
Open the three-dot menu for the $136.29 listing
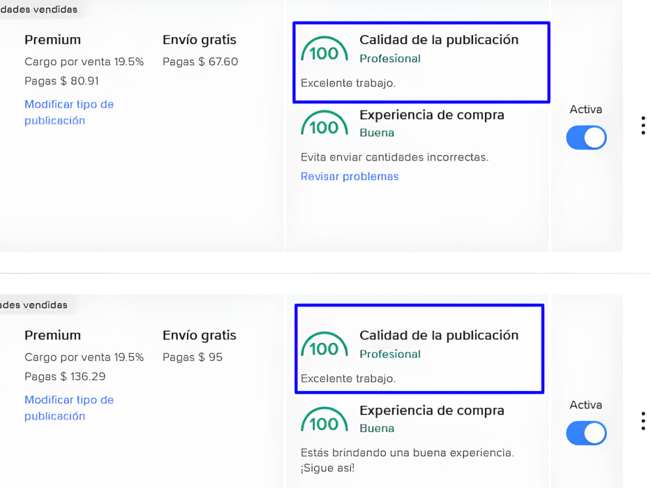coord(643,421)
